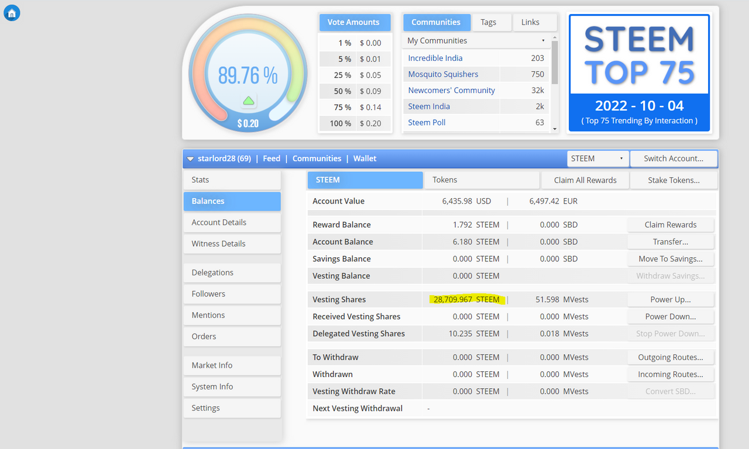Viewport: 749px width, 449px height.
Task: Open Account Details in sidebar
Action: click(x=232, y=222)
